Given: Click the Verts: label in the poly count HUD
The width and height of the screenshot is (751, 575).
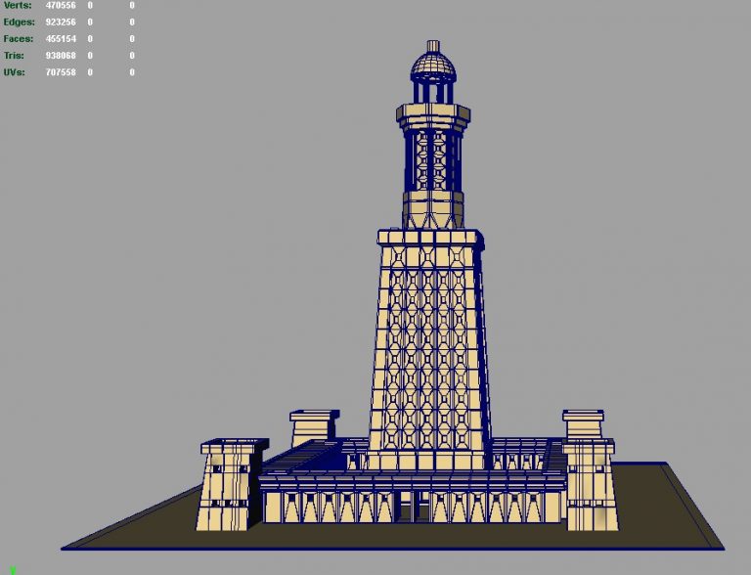Looking at the screenshot, I should point(18,5).
